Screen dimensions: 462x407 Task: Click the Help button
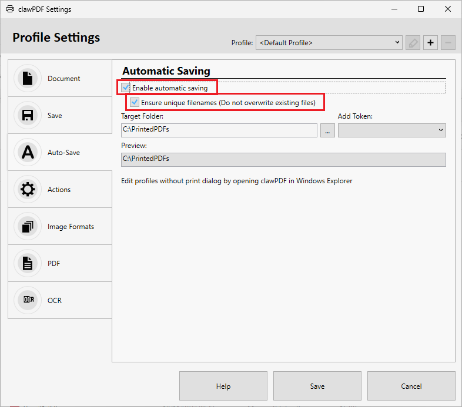pyautogui.click(x=223, y=386)
